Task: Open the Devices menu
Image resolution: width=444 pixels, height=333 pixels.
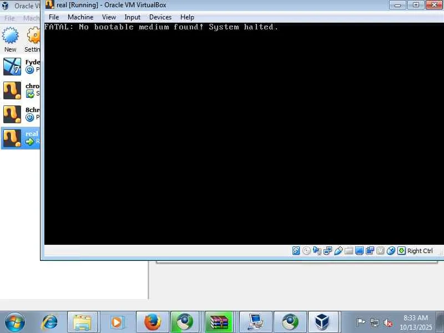Action: (160, 17)
